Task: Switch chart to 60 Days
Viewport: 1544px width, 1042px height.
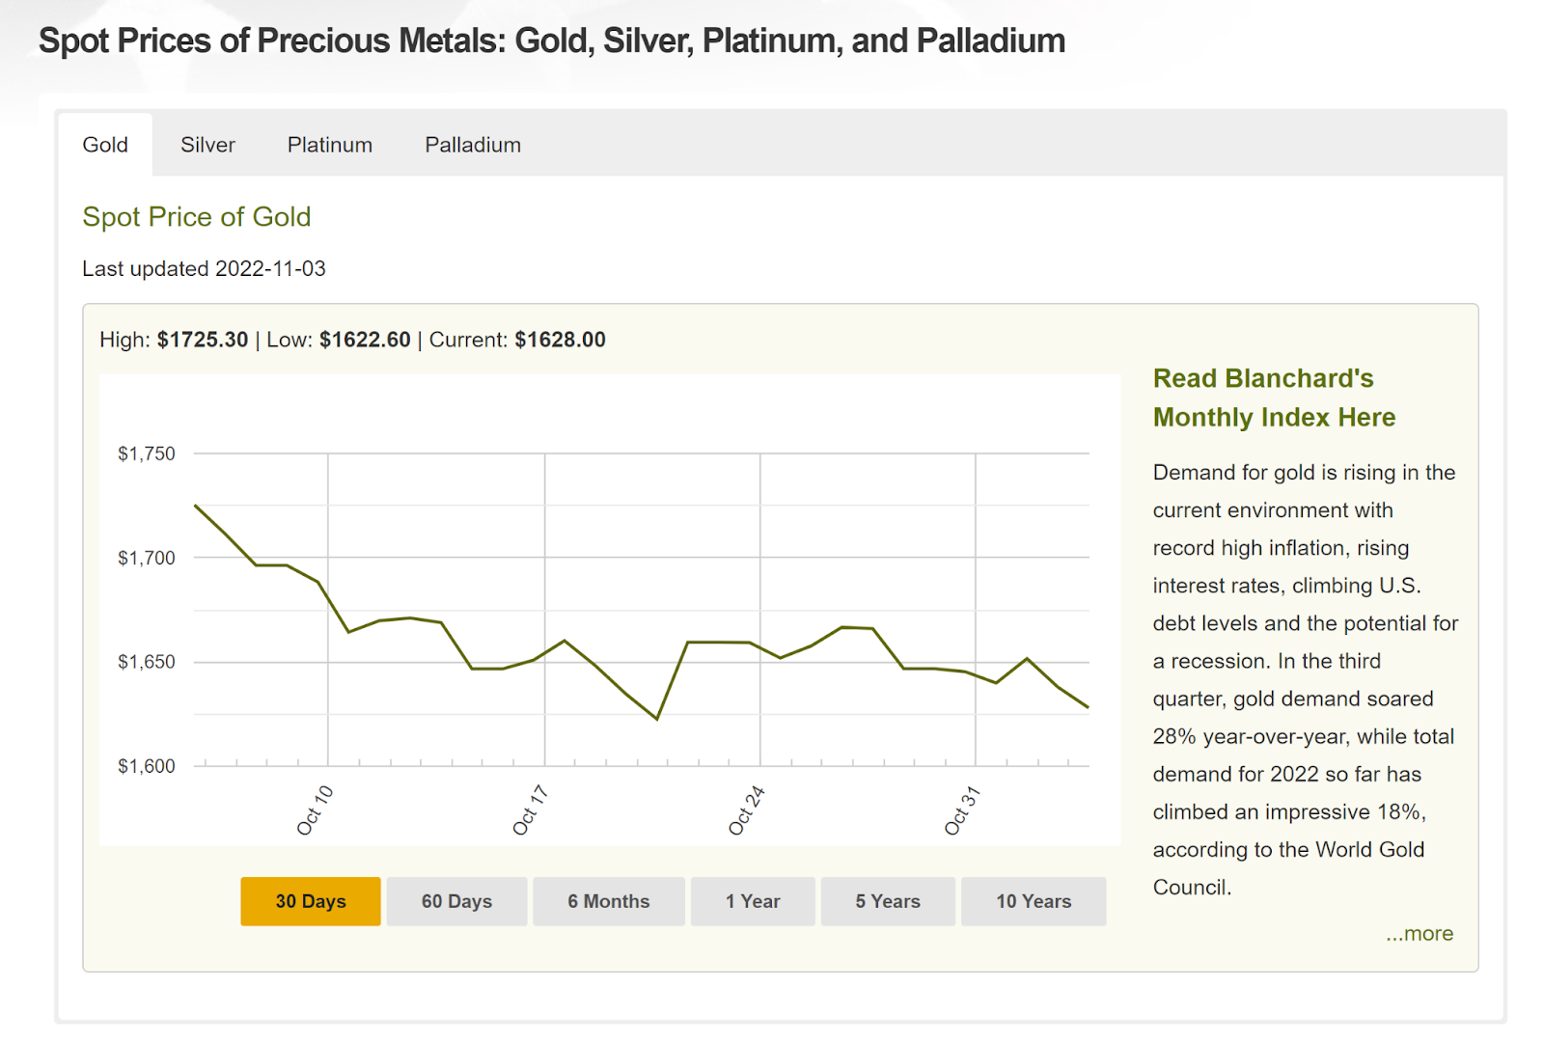Action: coord(456,901)
